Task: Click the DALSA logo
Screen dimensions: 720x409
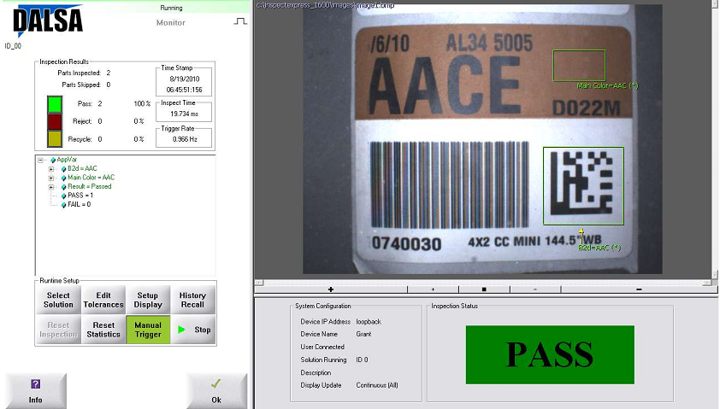Action: tap(48, 20)
